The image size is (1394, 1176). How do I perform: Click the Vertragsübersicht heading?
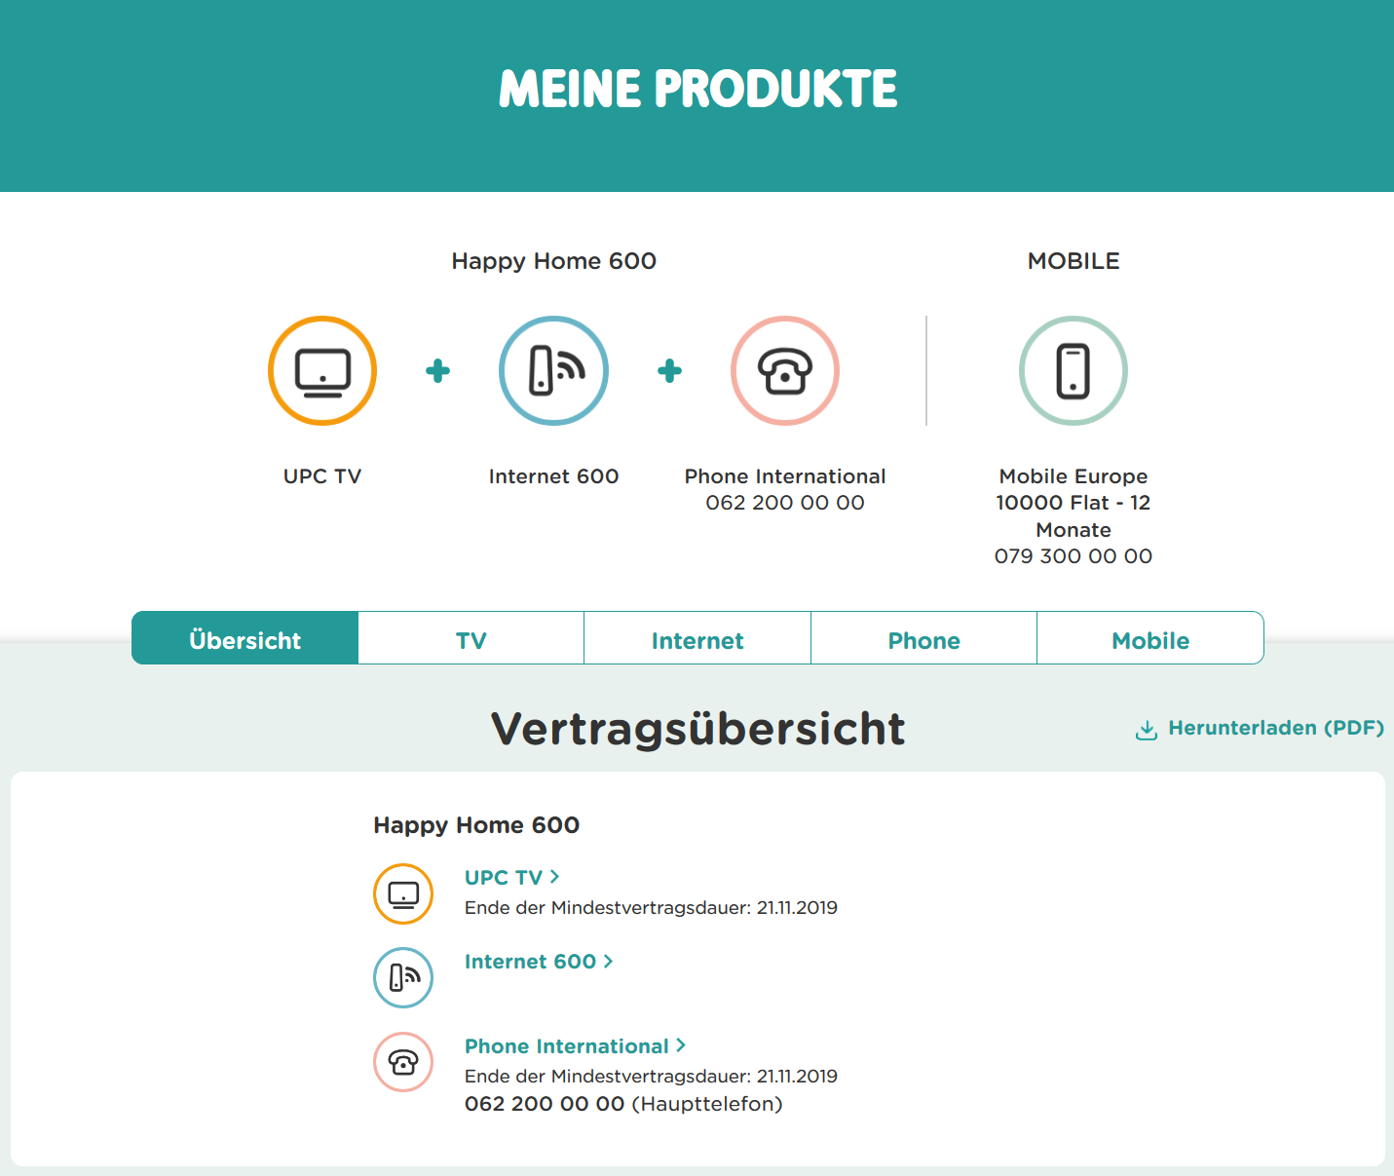coord(697,729)
